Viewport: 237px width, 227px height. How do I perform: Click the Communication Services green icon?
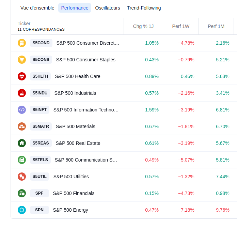(x=22, y=160)
